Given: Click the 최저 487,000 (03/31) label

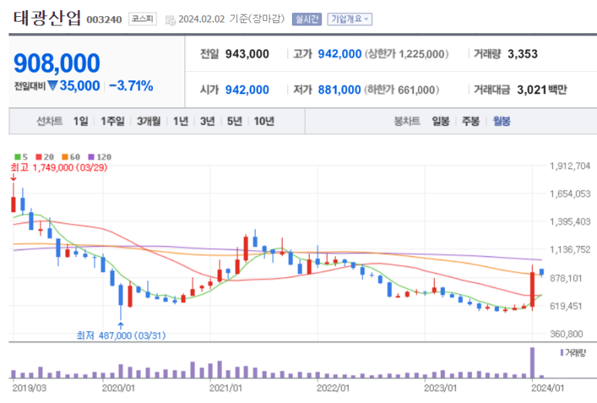Looking at the screenshot, I should tap(121, 335).
